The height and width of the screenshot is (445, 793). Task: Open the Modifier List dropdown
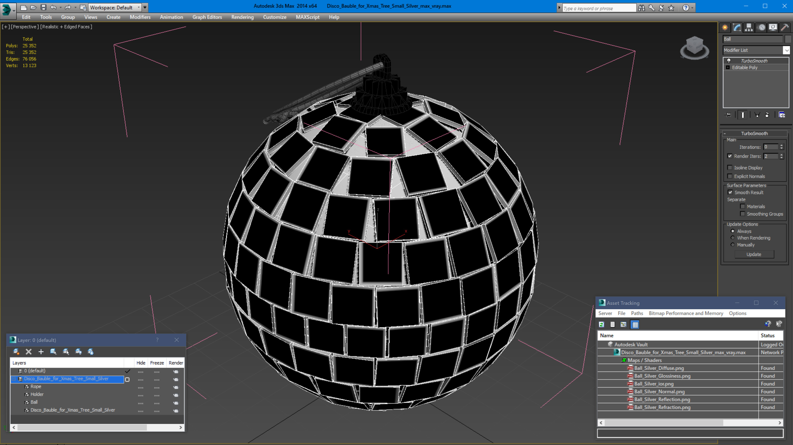tap(787, 50)
